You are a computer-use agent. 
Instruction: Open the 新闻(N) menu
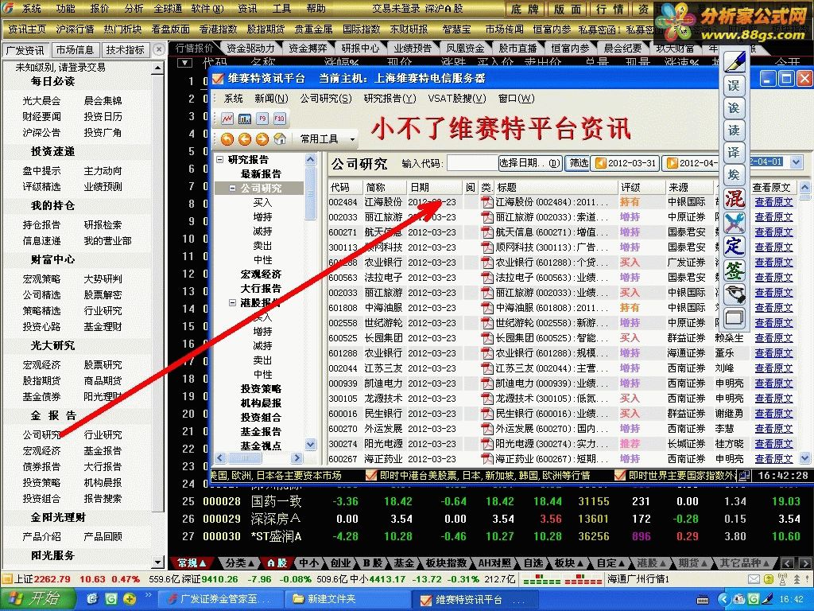point(271,98)
